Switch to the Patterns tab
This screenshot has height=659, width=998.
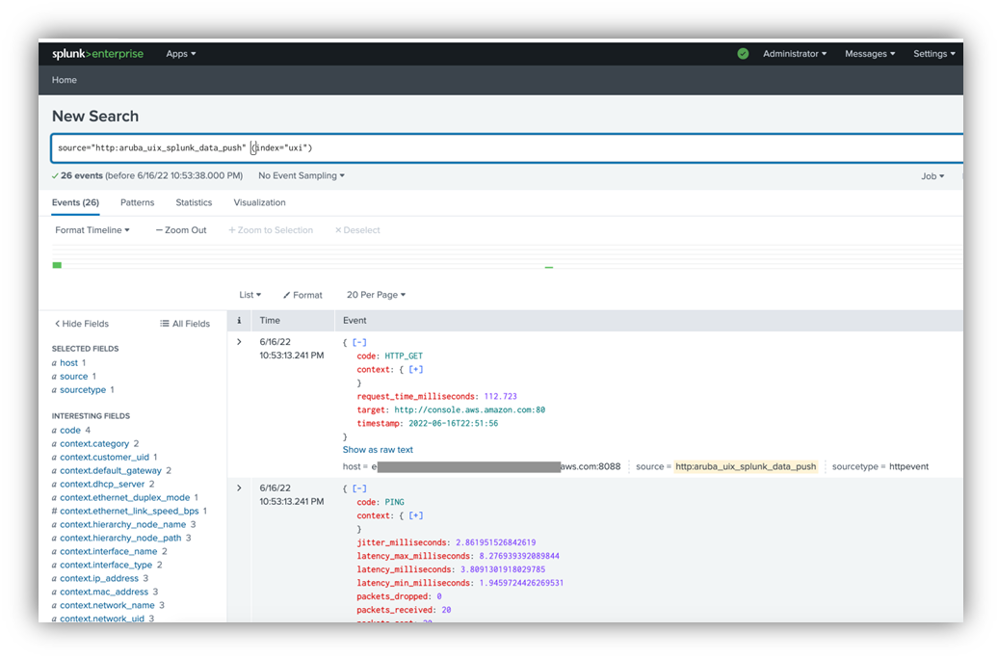(x=137, y=202)
